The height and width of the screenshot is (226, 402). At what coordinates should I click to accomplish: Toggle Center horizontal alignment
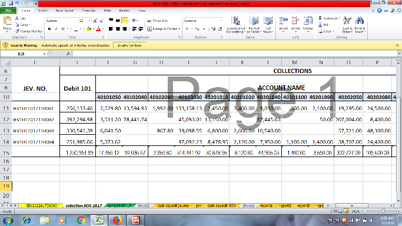(118, 29)
